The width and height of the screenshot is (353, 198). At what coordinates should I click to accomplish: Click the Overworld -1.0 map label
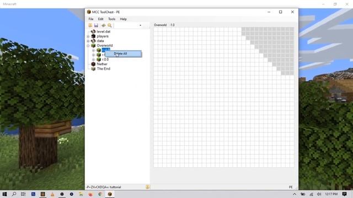coord(164,25)
